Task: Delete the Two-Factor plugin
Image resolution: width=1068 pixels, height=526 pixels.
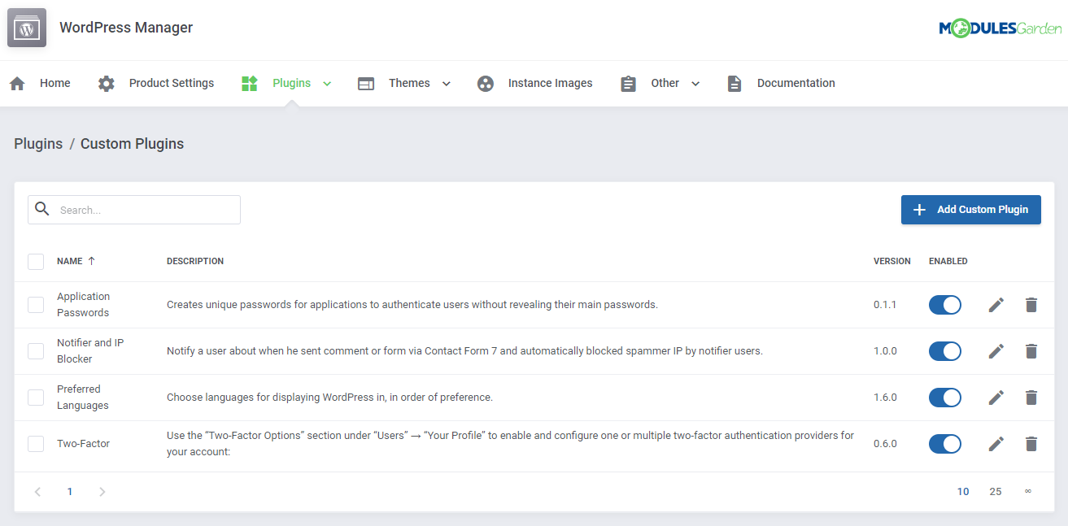Action: (1031, 444)
